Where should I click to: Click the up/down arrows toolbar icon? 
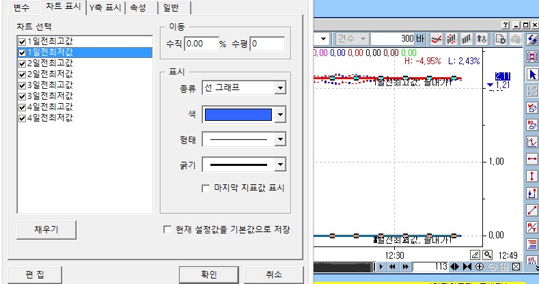coord(482,38)
